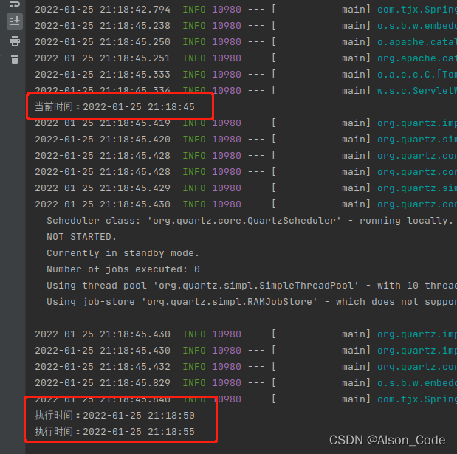Image resolution: width=457 pixels, height=454 pixels.
Task: Click the 'Using thread pool' SimpleThreadPool line
Action: pos(252,286)
